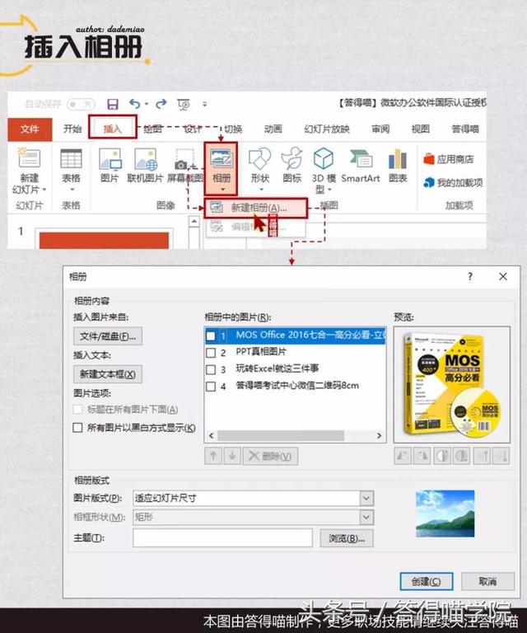The height and width of the screenshot is (633, 527).
Task: Move selected picture up with up arrow
Action: point(213,456)
